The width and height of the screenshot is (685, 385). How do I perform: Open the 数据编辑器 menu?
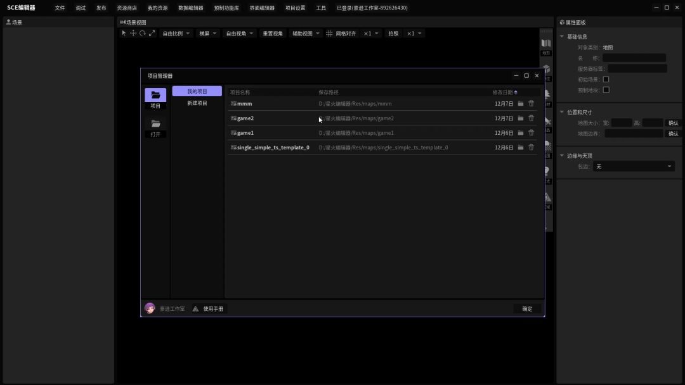pos(191,8)
